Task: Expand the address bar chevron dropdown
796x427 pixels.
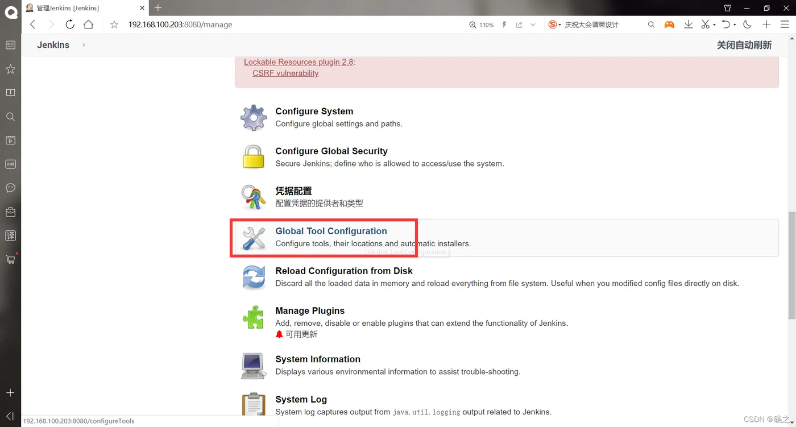Action: [x=533, y=25]
